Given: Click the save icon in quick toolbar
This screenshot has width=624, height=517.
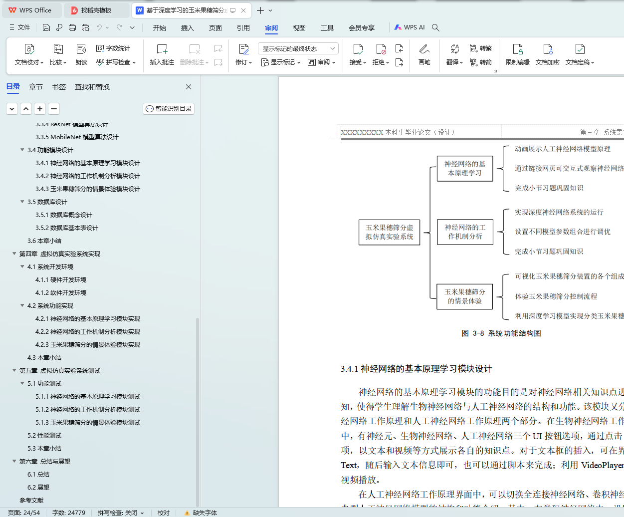Looking at the screenshot, I should click(x=46, y=27).
